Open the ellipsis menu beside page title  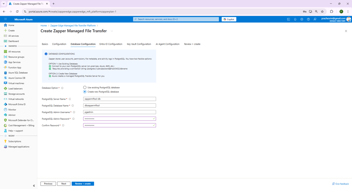(x=112, y=31)
